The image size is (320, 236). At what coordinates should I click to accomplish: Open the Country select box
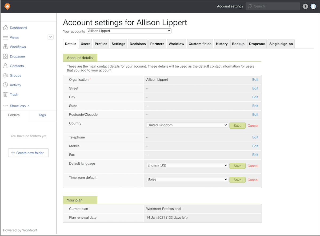pyautogui.click(x=187, y=125)
